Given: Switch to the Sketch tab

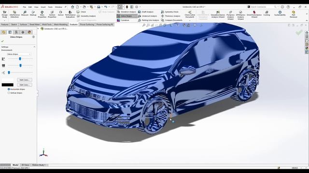Looking at the screenshot, I should tap(14, 25).
